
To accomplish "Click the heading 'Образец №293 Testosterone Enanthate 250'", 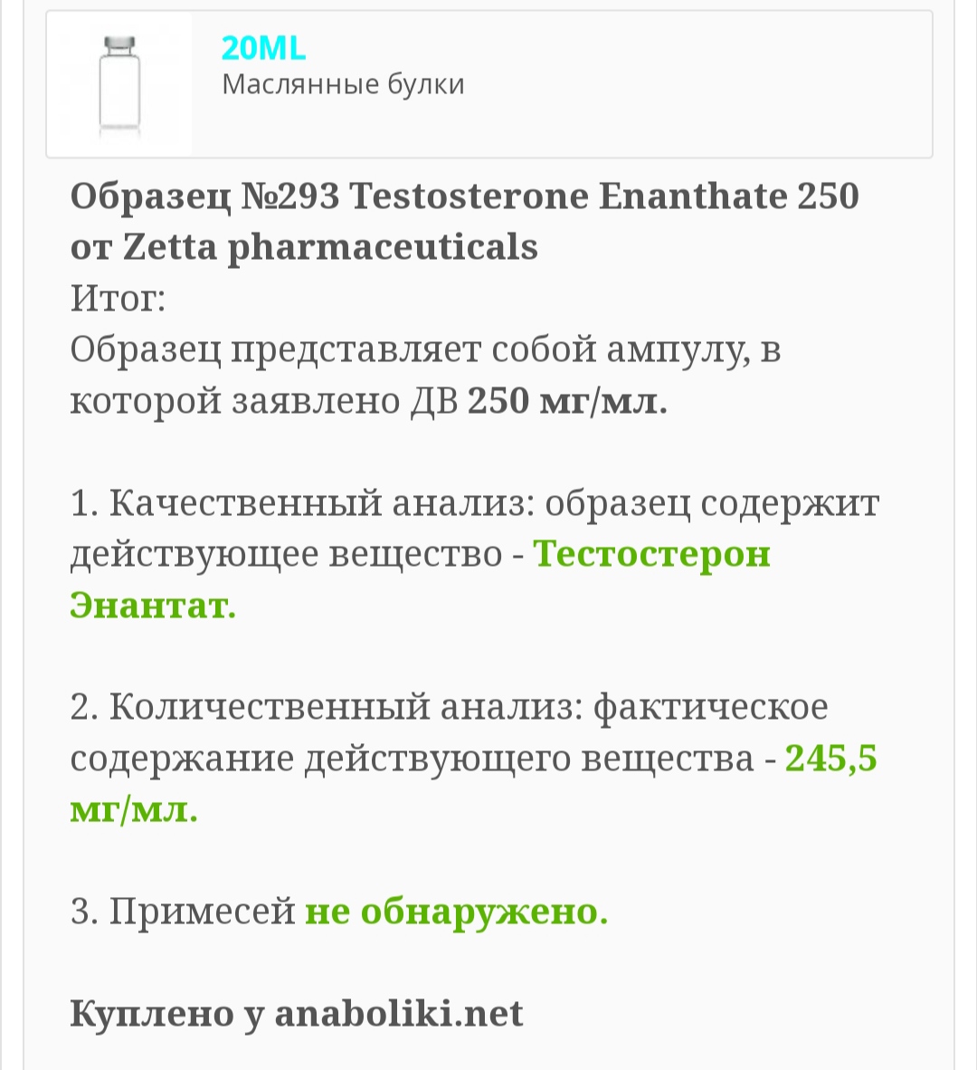I will point(464,196).
